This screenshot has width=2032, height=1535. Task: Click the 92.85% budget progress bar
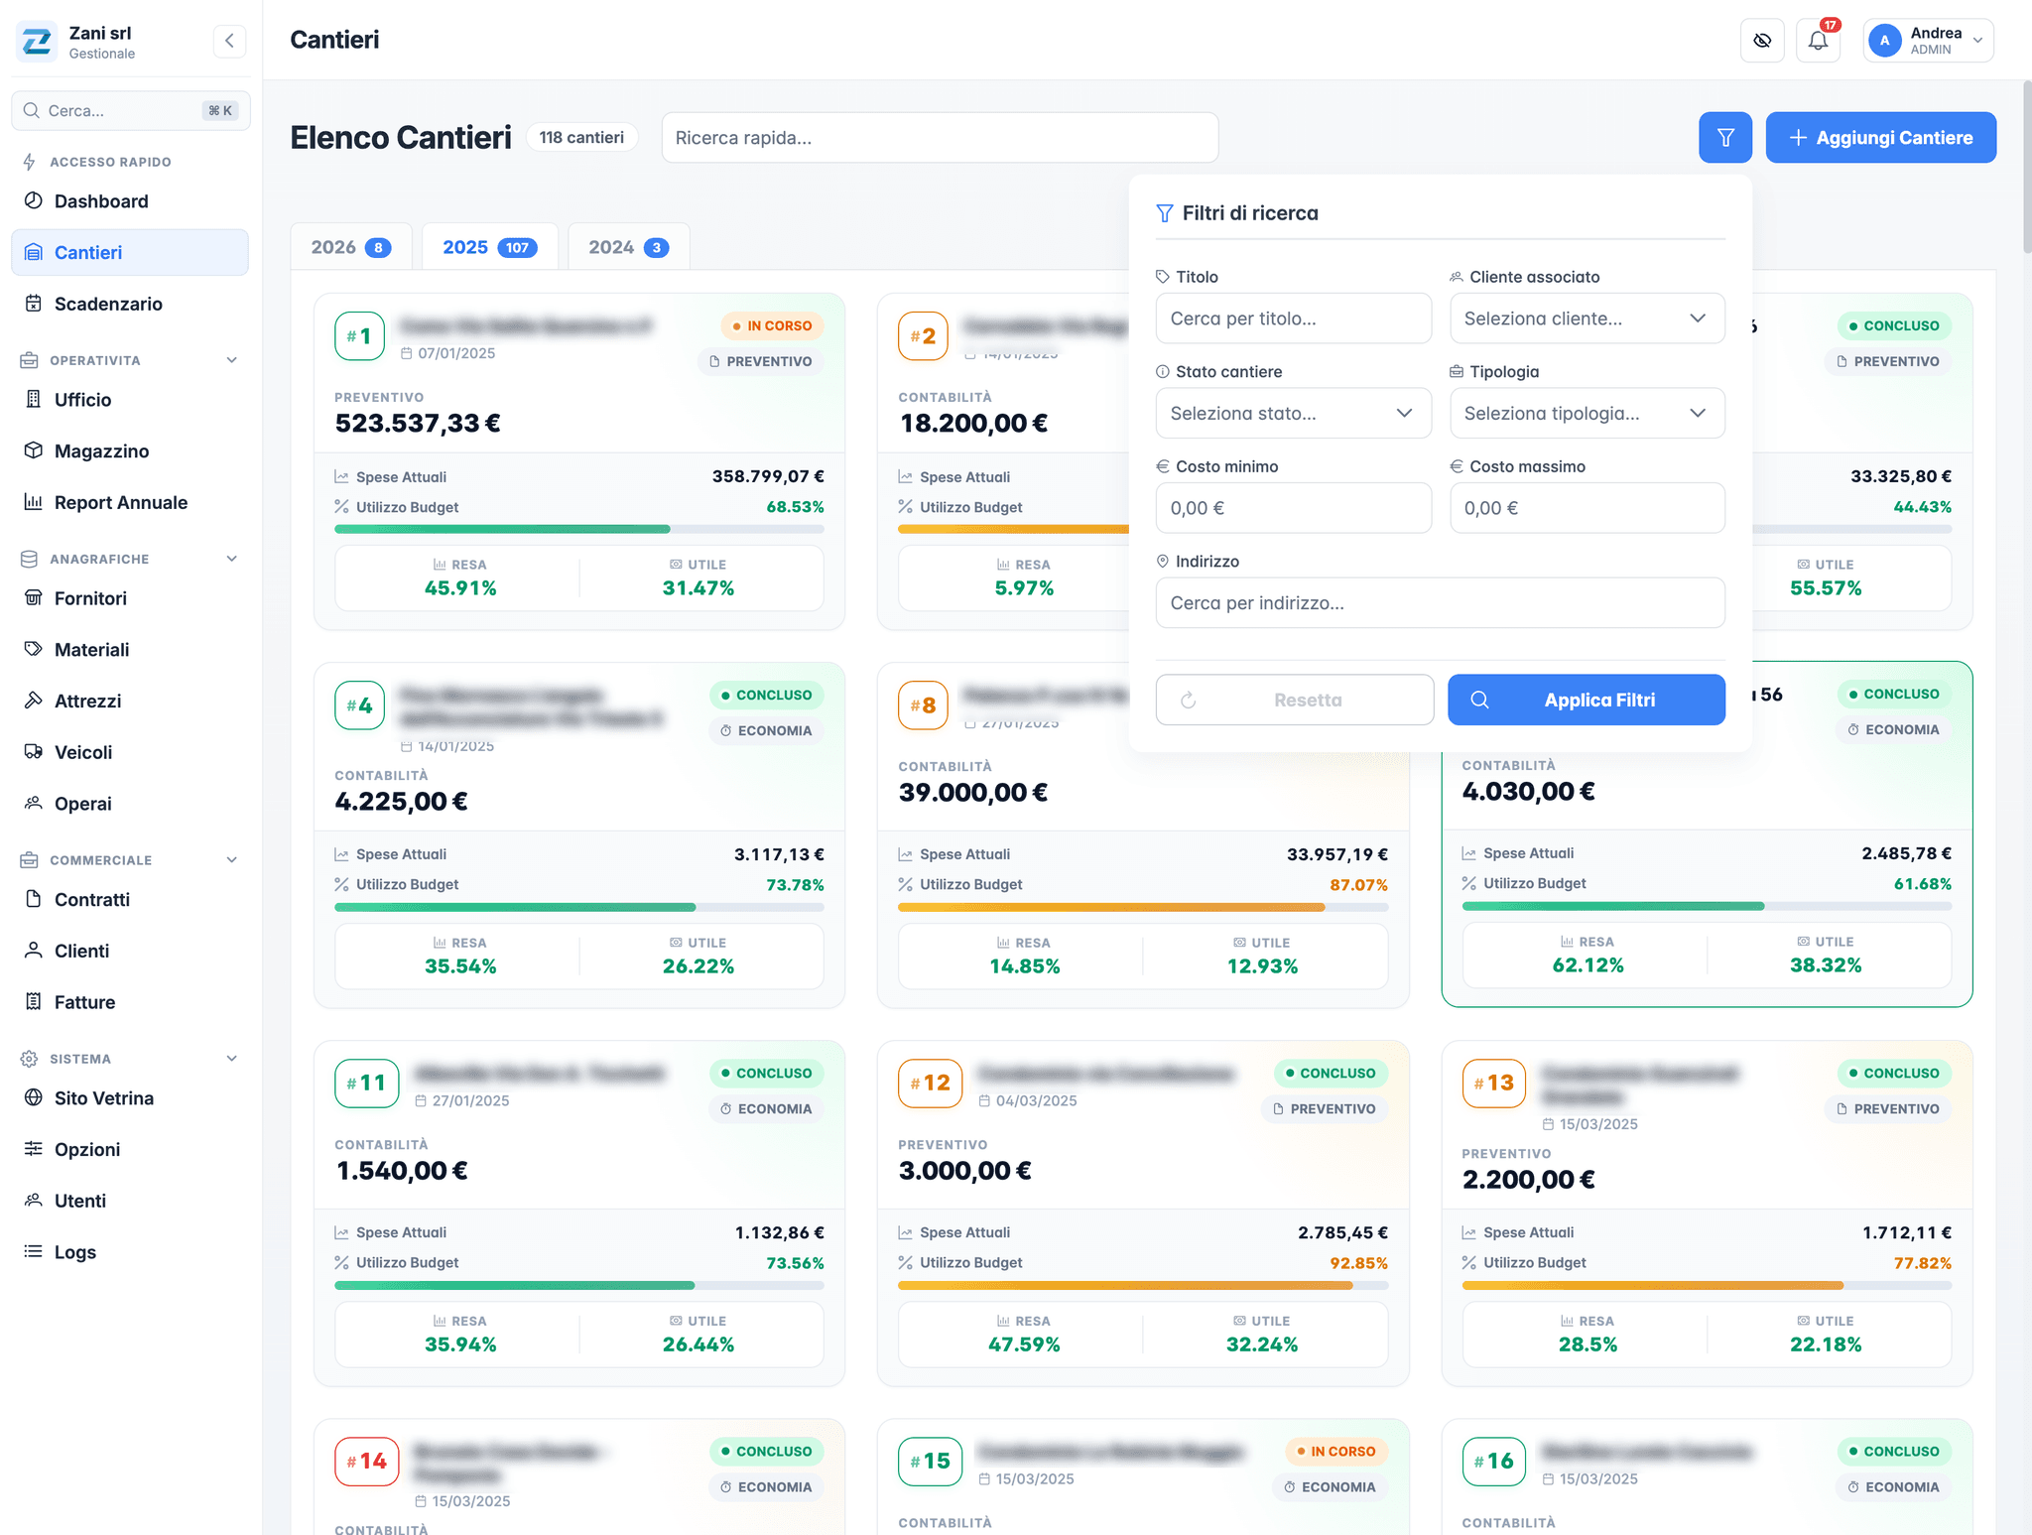point(1143,1285)
